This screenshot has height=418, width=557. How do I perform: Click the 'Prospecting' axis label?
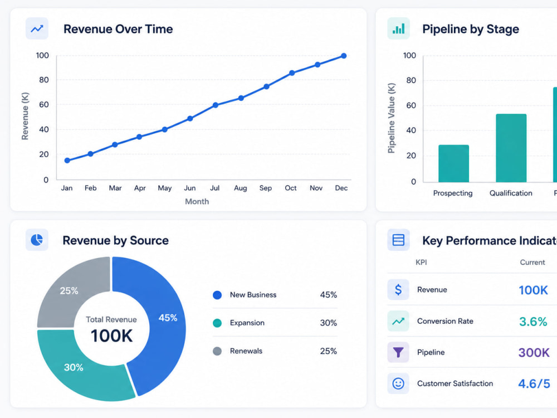click(x=452, y=193)
